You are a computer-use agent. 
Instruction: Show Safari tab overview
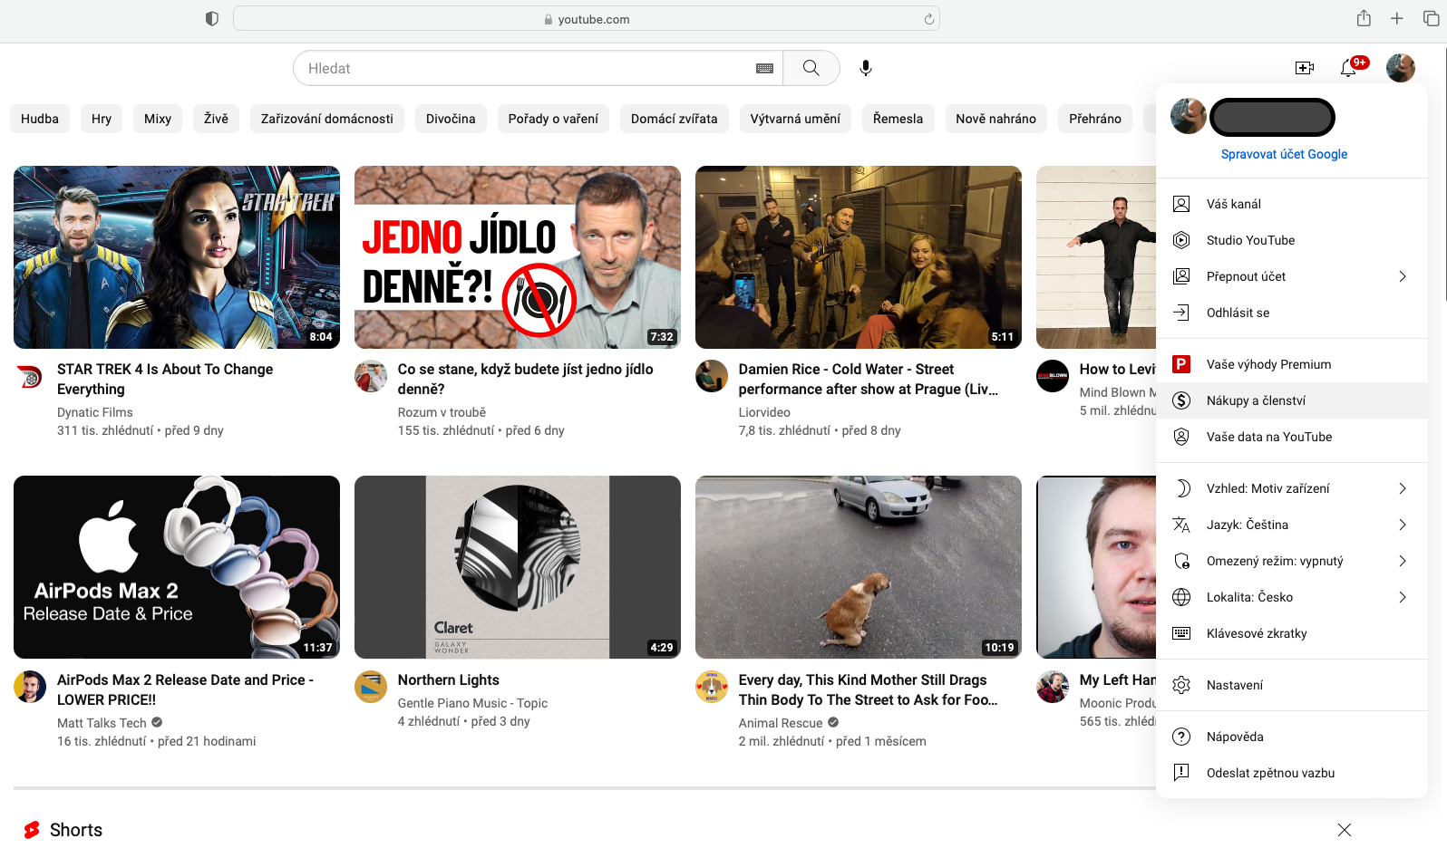(1431, 18)
